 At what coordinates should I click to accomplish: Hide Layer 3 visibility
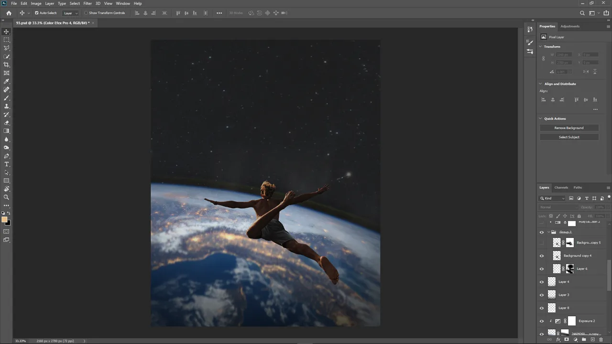(542, 295)
